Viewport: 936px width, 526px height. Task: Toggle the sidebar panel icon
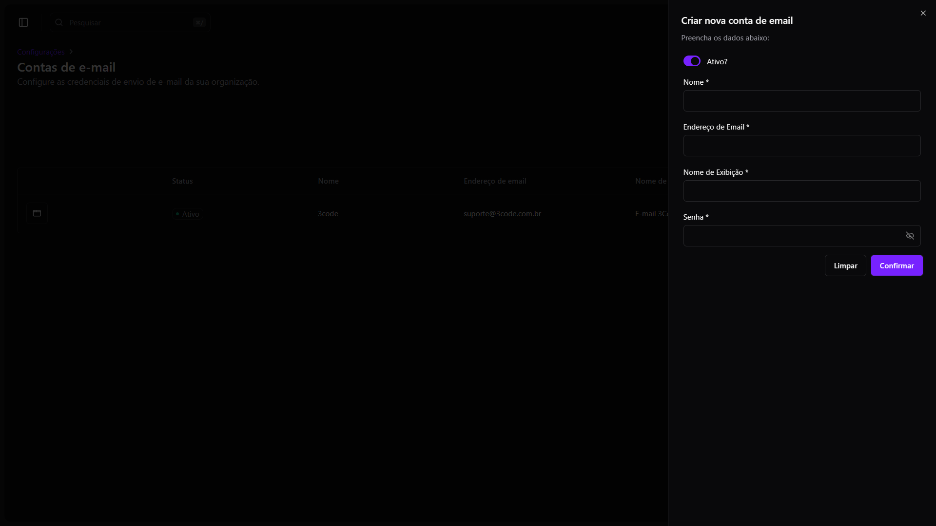(x=23, y=22)
